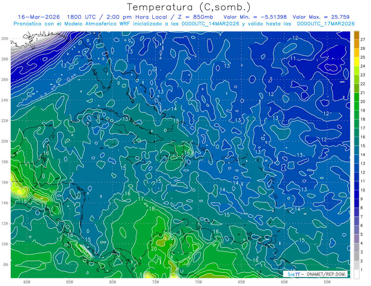Click the '8N' latitude axis label
Image resolution: width=371 pixels, height=286 pixels.
pos(6,264)
